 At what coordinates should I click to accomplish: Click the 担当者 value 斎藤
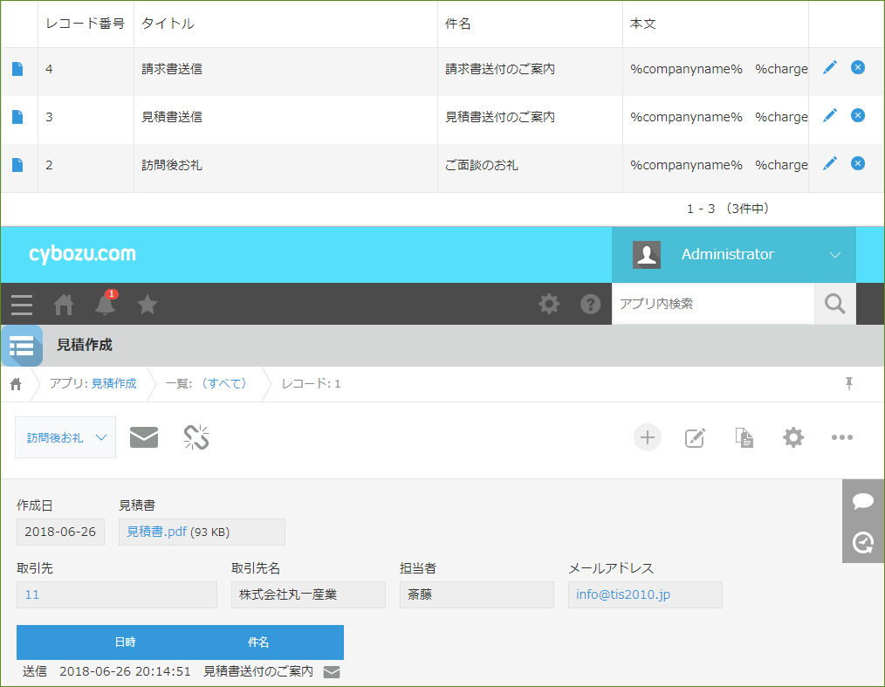click(x=477, y=594)
